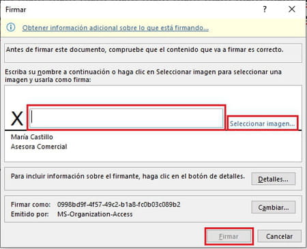Image resolution: width=307 pixels, height=249 pixels.
Task: Focus the signature name text box
Action: pyautogui.click(x=127, y=118)
